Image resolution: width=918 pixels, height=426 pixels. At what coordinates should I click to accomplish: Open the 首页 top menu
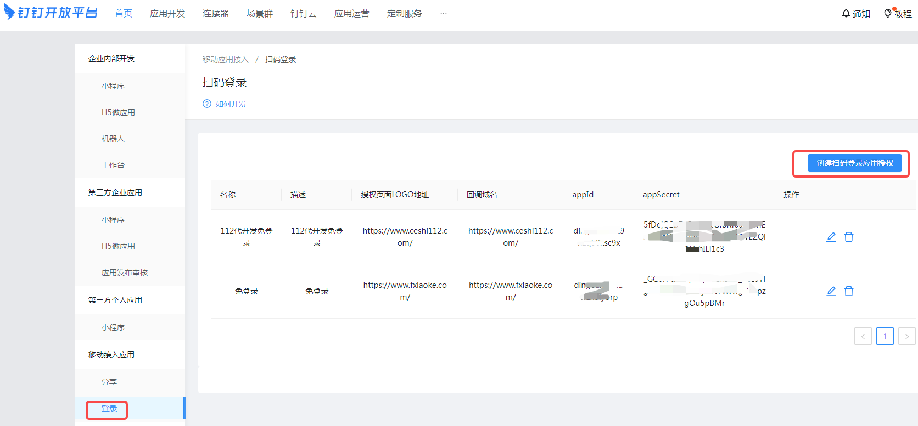[124, 14]
